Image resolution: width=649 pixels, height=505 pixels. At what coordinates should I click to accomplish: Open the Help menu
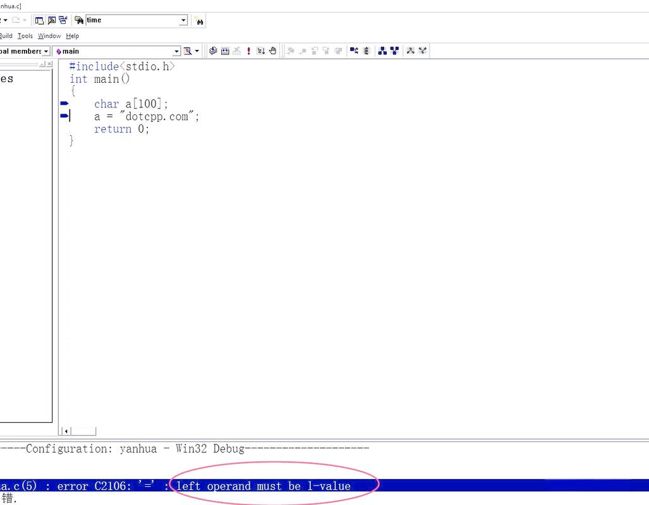click(x=73, y=36)
